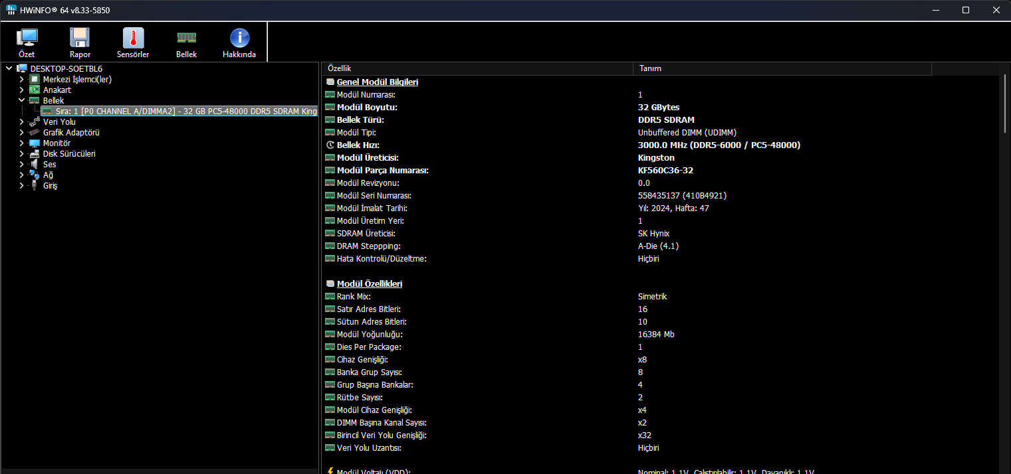Expand the Monitör tree node
This screenshot has width=1011, height=474.
click(x=21, y=143)
